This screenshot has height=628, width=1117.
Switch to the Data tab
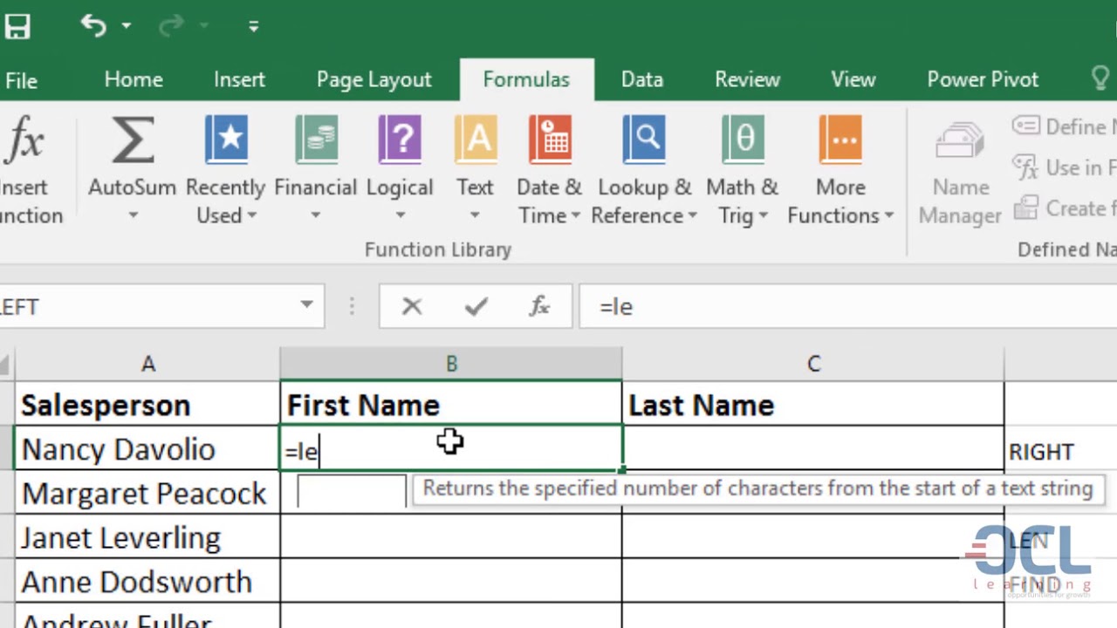coord(642,79)
